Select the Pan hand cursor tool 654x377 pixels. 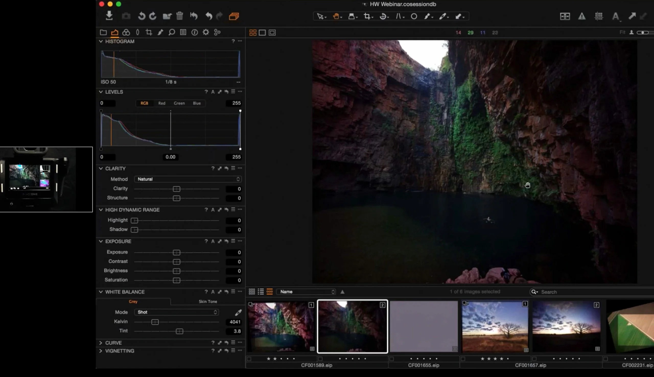(336, 16)
